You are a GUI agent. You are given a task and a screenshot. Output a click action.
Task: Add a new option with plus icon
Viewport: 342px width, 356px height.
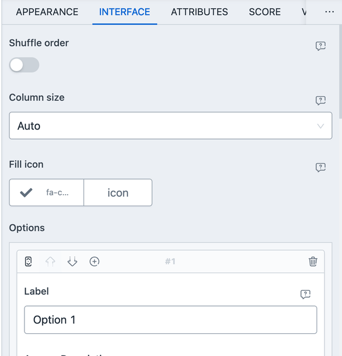tap(95, 261)
